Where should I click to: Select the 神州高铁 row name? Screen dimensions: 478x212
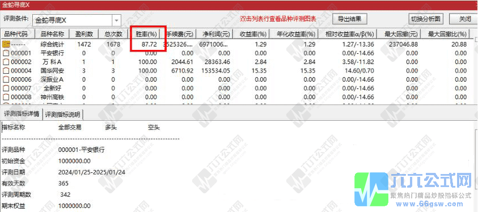[x=52, y=97]
